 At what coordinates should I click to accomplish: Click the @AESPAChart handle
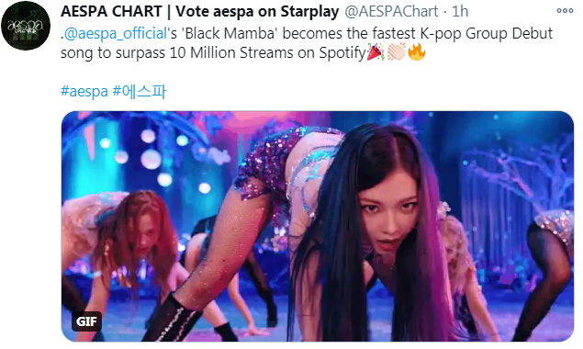(x=391, y=12)
